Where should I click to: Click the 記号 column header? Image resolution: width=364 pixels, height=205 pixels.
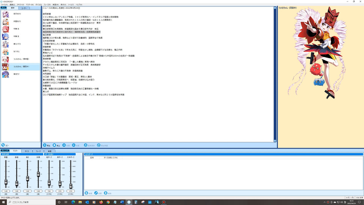tap(92, 158)
